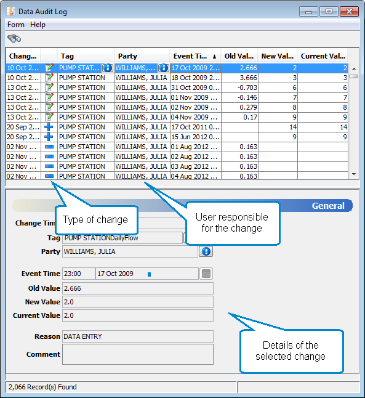Open the tag info icon in selected row

108,68
